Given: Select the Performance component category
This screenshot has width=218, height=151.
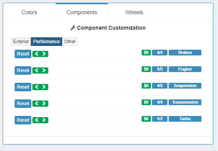Looking at the screenshot, I should (x=46, y=42).
